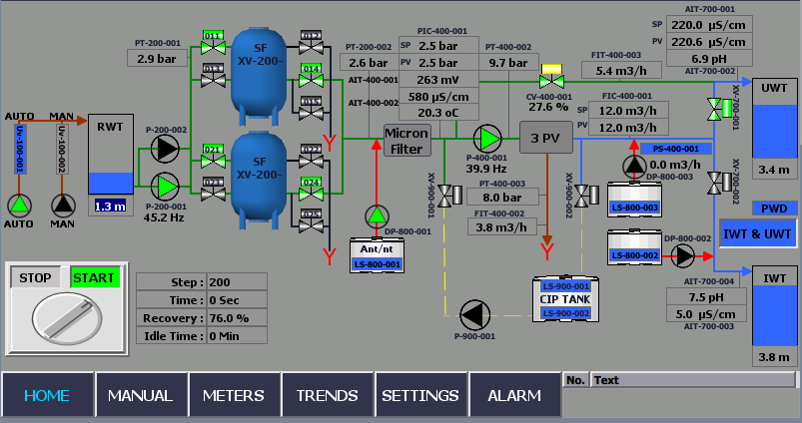This screenshot has width=802, height=423.
Task: Open valve XV-900-002
Action: [586, 196]
